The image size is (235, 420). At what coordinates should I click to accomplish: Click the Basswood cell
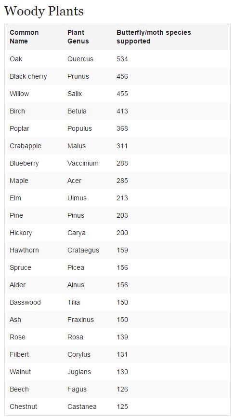click(25, 302)
